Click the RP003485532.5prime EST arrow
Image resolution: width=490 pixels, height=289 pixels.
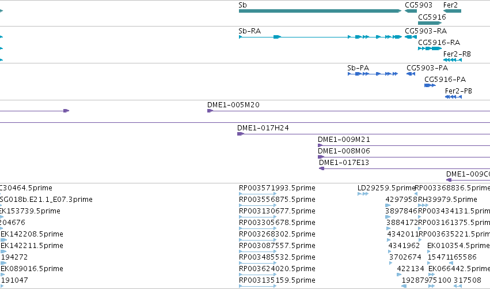[257, 263]
